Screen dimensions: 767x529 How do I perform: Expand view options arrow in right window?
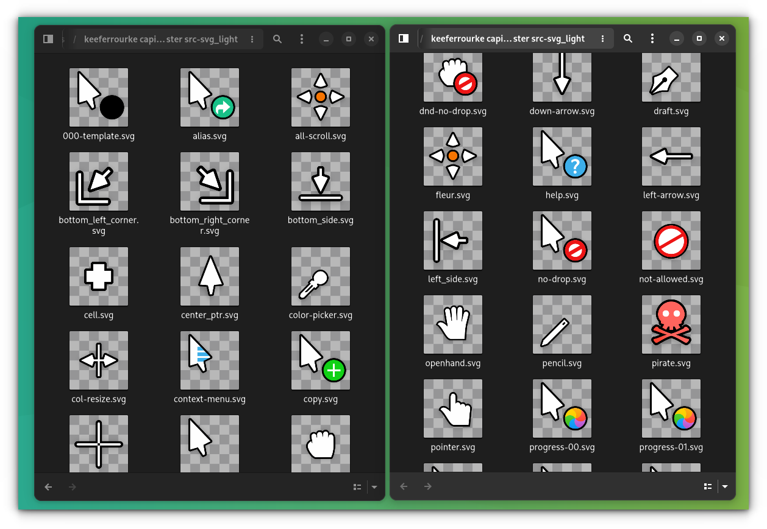click(x=725, y=486)
